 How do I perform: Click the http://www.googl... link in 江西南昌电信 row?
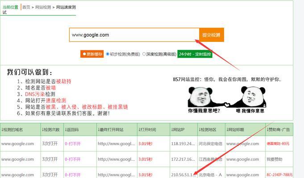[116, 159]
